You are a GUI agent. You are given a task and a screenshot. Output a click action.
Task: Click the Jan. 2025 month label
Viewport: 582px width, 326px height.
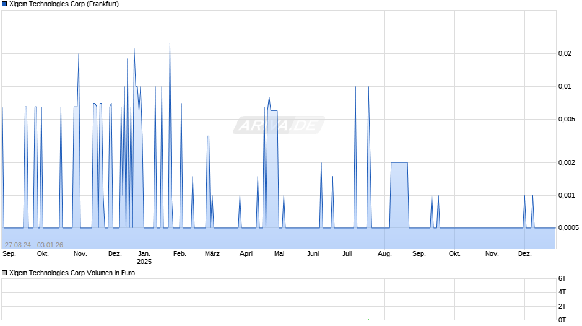click(x=144, y=258)
